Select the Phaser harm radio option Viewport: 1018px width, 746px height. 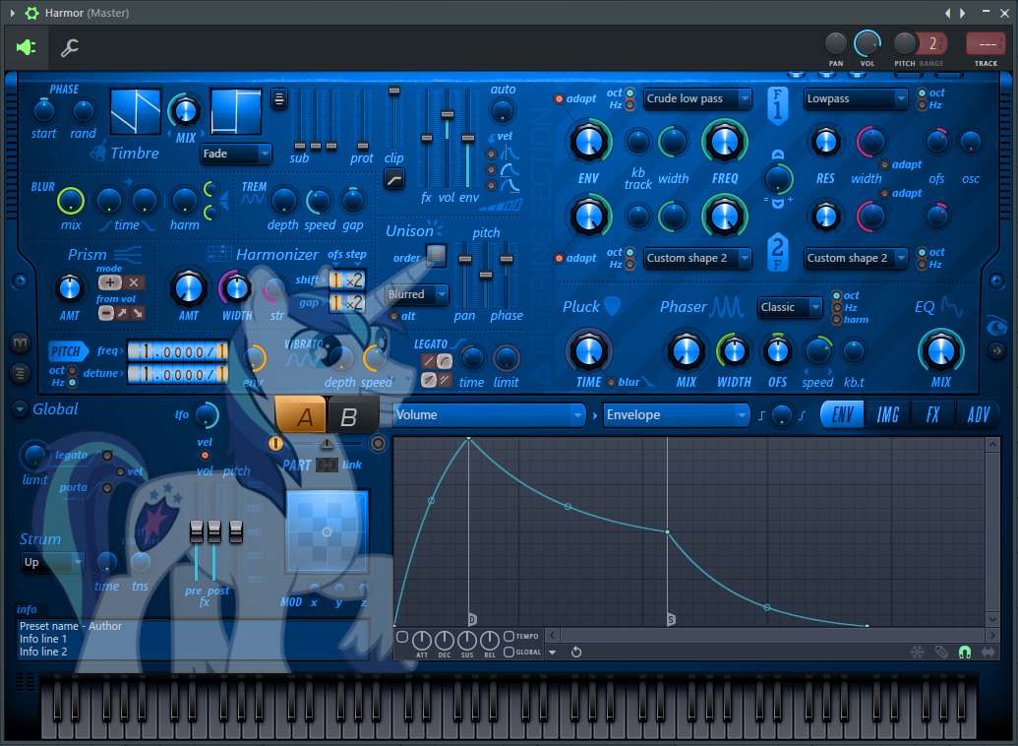point(837,319)
